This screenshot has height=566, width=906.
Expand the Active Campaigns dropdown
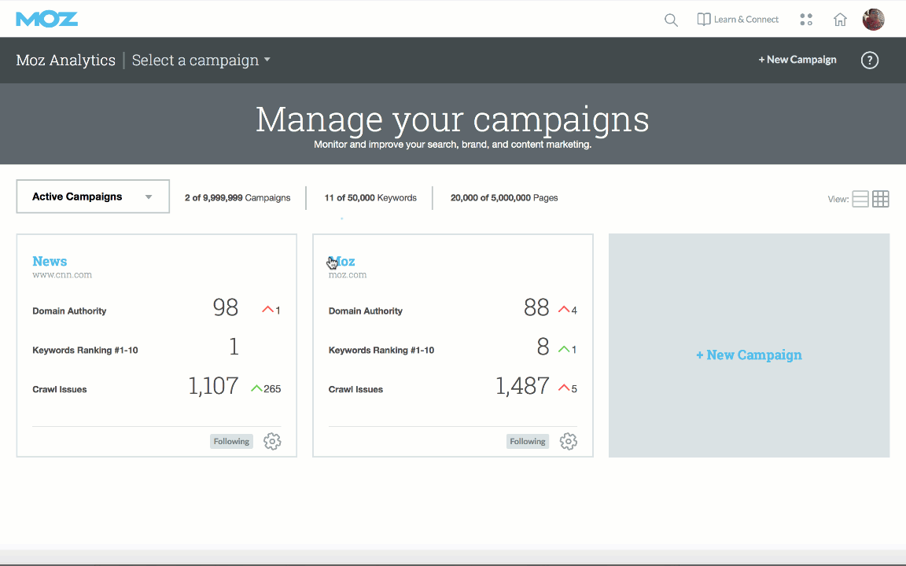click(93, 197)
